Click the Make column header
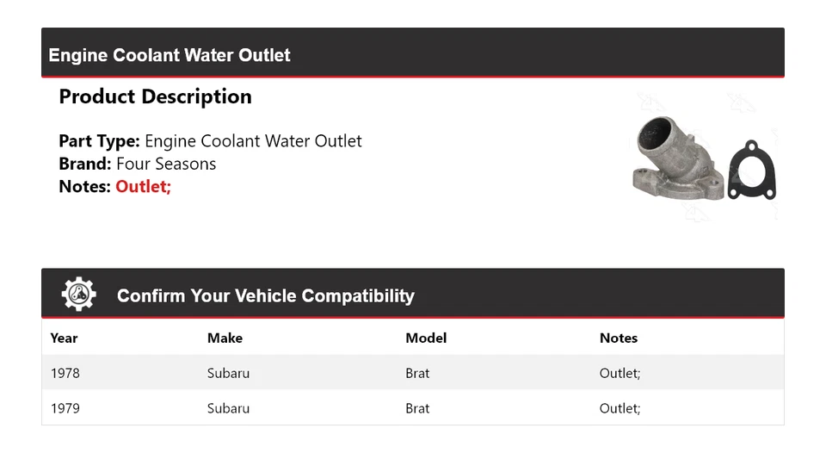Screen dimensions: 826x453 pyautogui.click(x=225, y=338)
